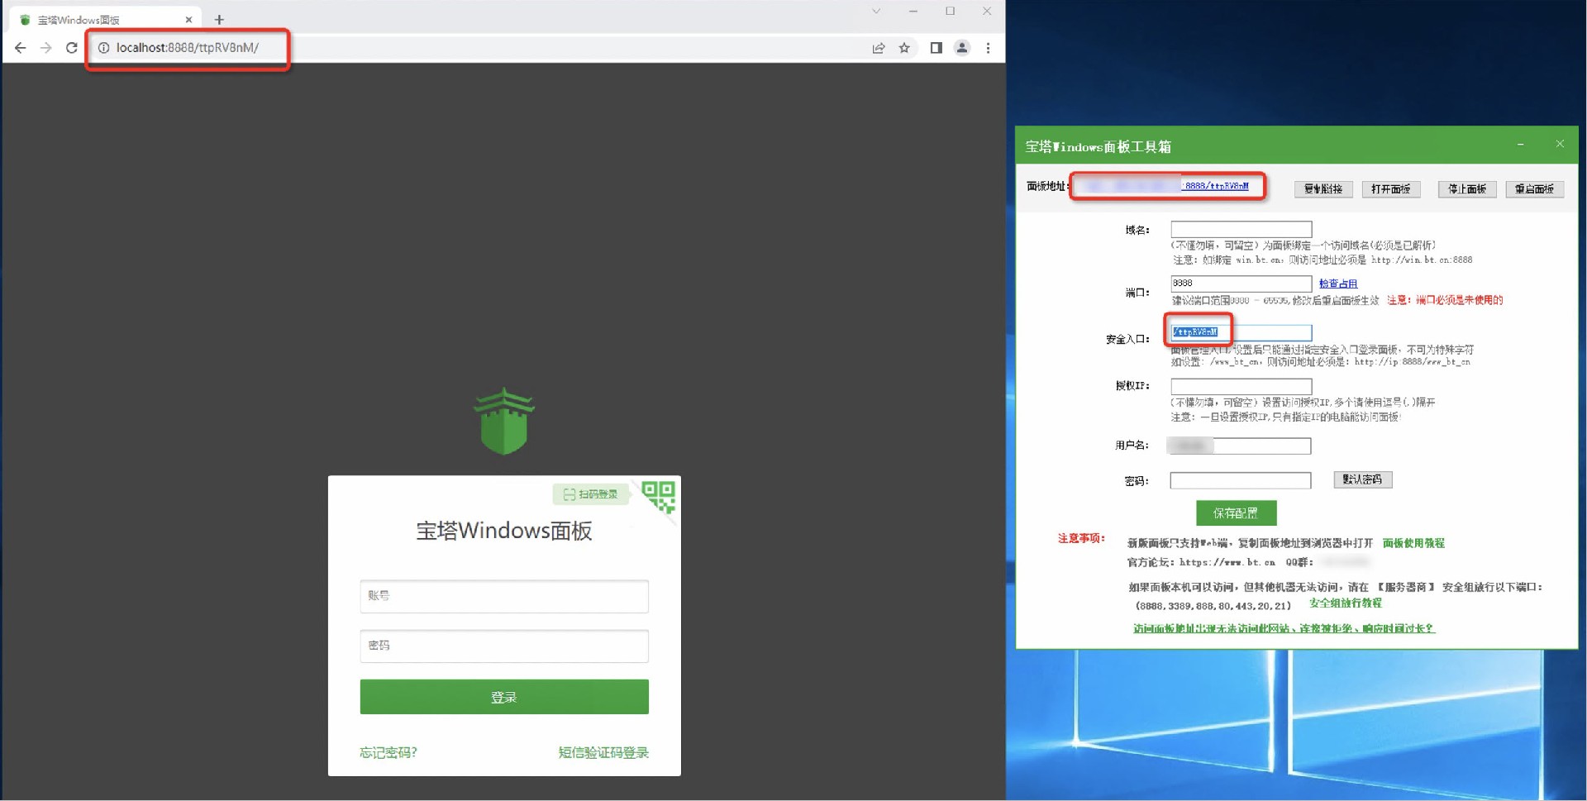Click the site info icon in address bar

point(104,48)
